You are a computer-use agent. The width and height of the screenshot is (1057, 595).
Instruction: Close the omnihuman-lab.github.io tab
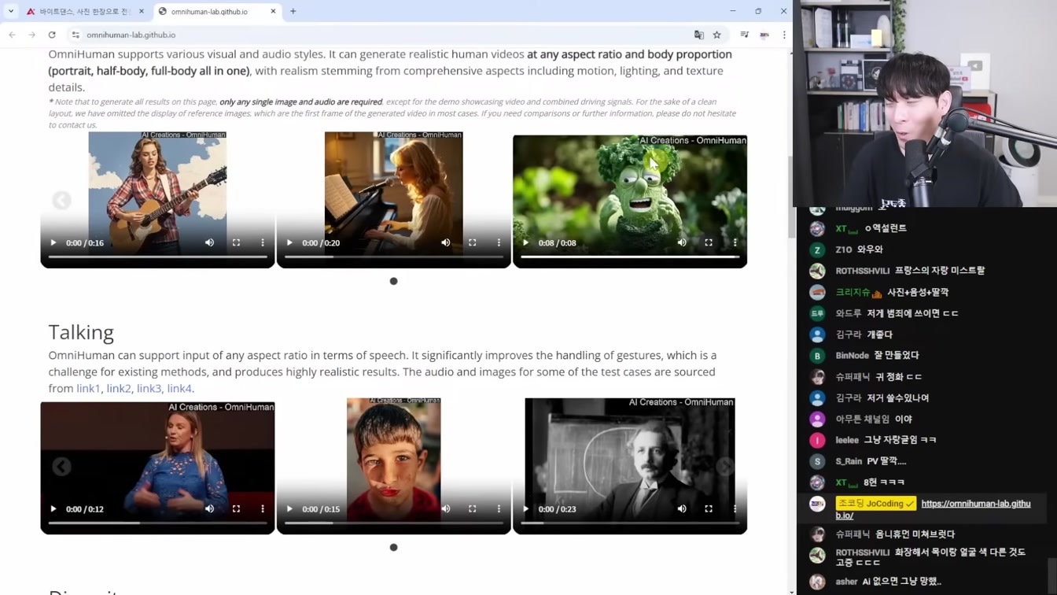click(273, 11)
